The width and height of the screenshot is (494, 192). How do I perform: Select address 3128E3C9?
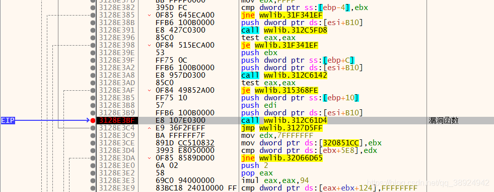coord(116,135)
